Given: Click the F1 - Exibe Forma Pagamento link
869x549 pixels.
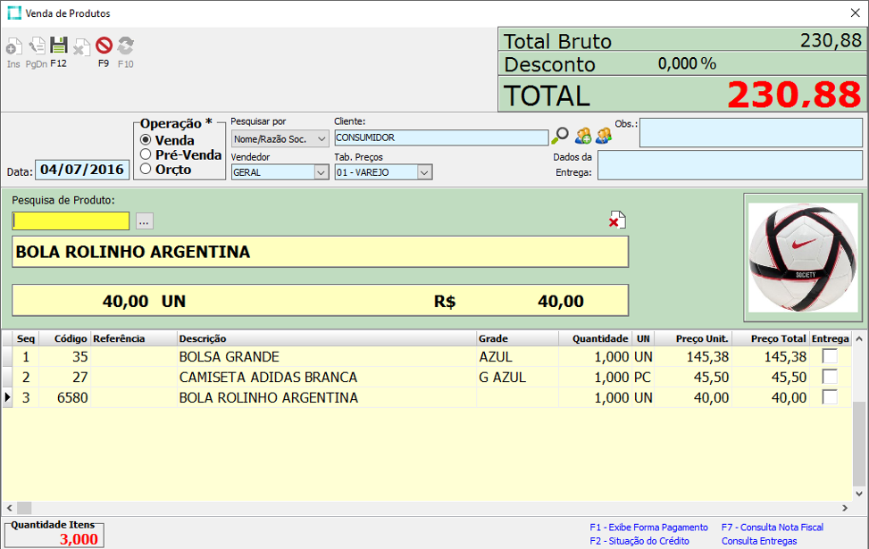Looking at the screenshot, I should (x=648, y=528).
